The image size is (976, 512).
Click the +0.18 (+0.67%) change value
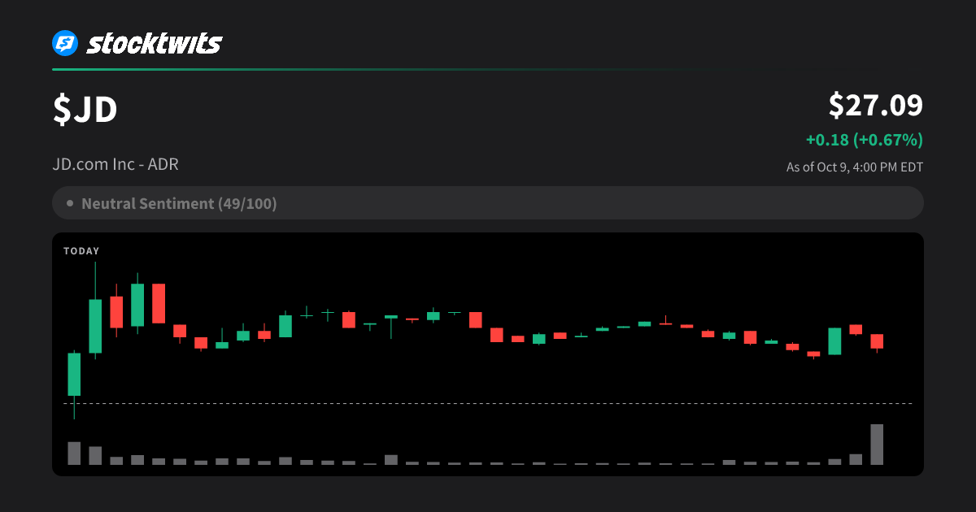(x=865, y=140)
